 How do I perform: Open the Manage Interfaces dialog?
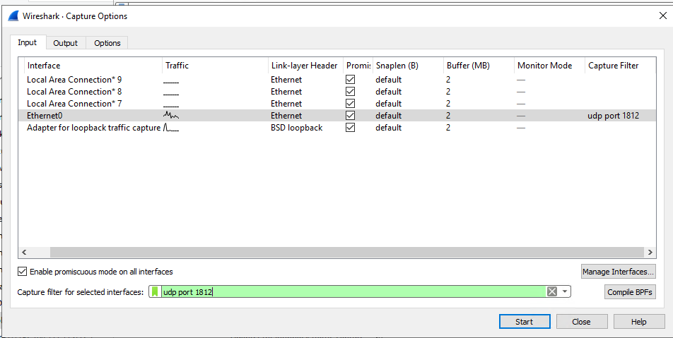pyautogui.click(x=618, y=272)
